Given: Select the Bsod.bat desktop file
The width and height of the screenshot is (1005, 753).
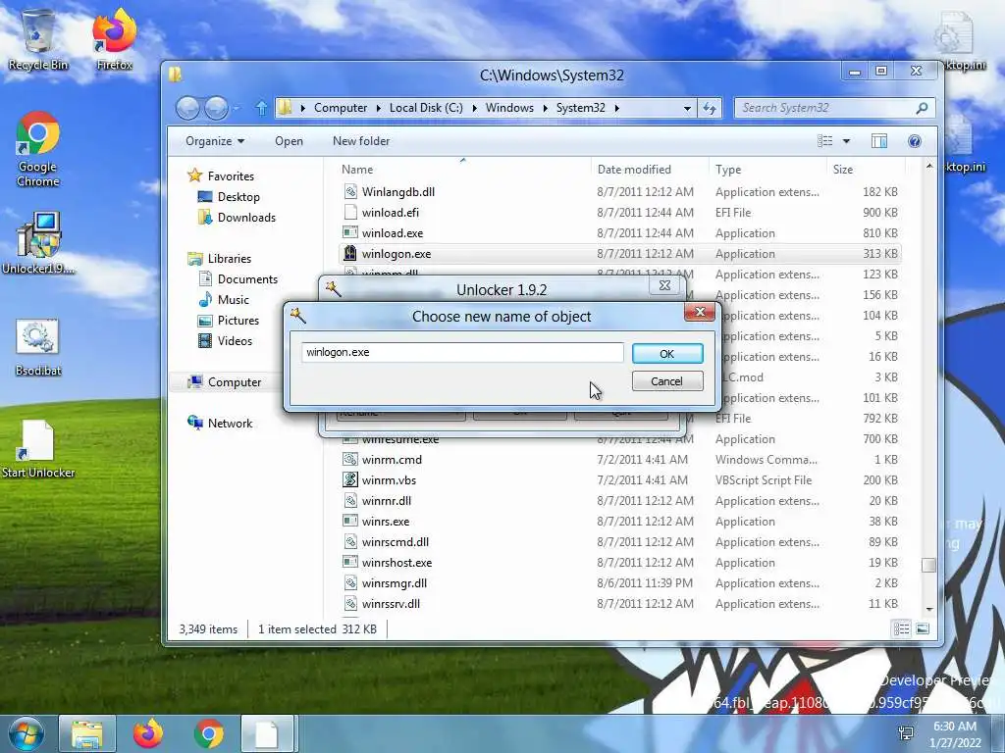Looking at the screenshot, I should coord(38,348).
